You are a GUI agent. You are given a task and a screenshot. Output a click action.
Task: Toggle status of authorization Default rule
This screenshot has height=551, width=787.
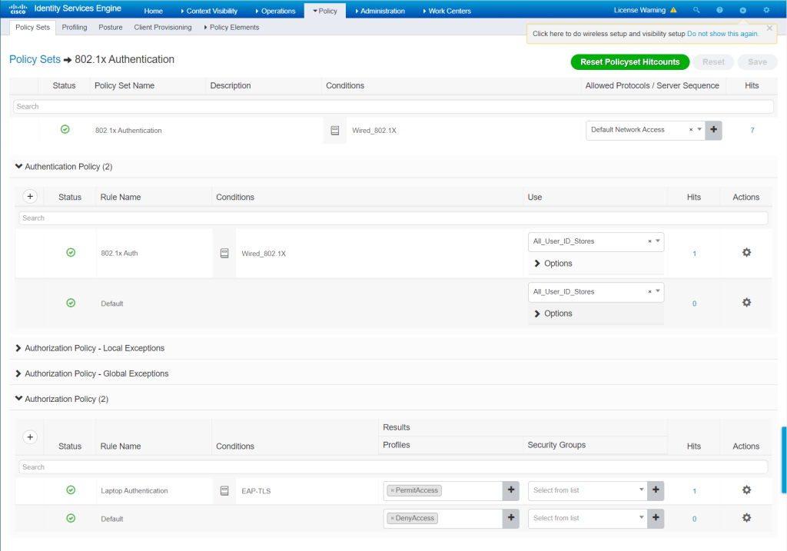[x=71, y=518]
